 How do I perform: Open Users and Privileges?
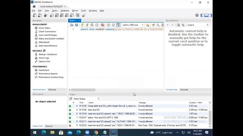click(x=48, y=35)
